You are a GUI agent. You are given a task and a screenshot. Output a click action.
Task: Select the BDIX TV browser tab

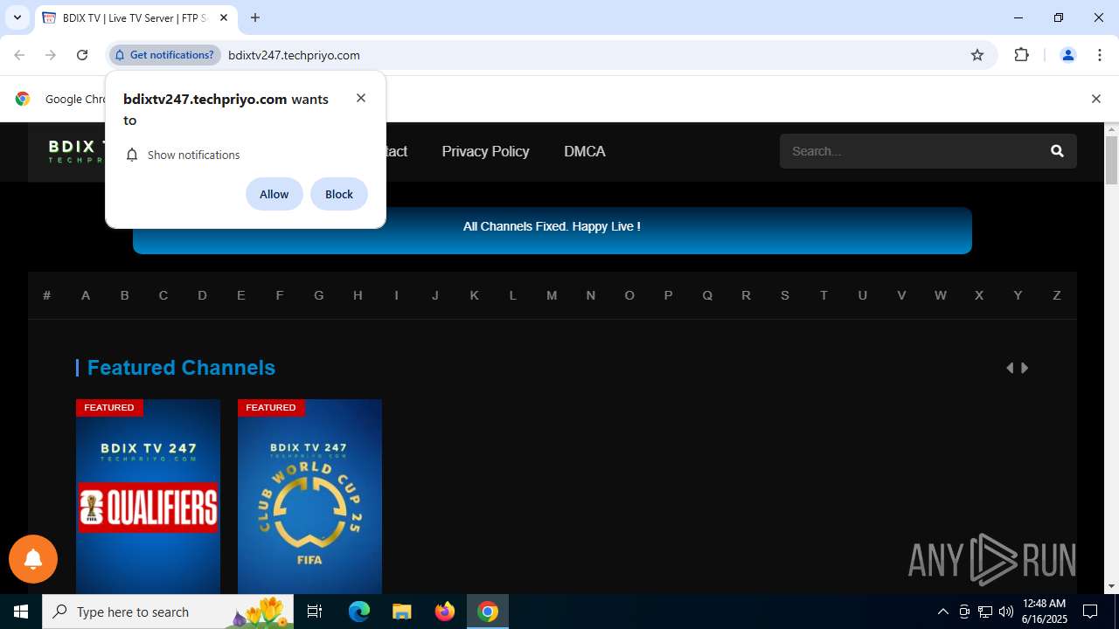point(136,17)
